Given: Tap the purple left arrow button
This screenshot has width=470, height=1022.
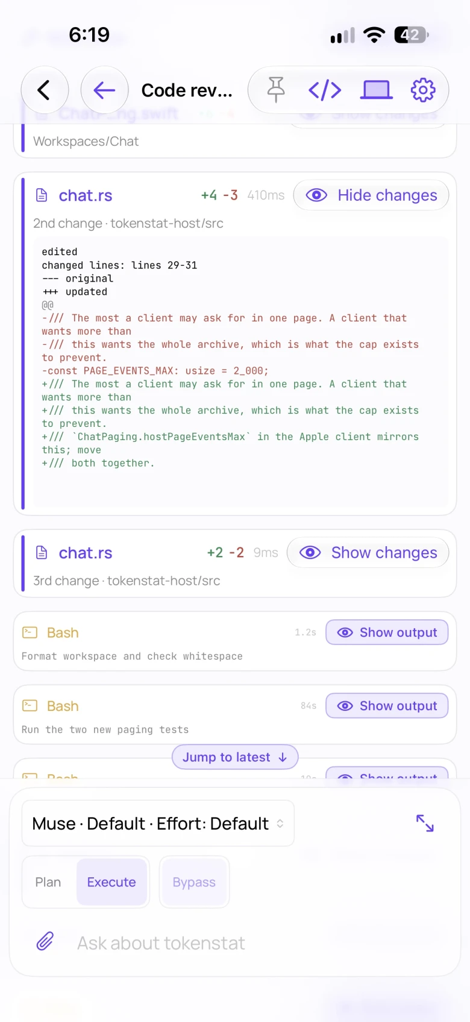Looking at the screenshot, I should point(104,90).
